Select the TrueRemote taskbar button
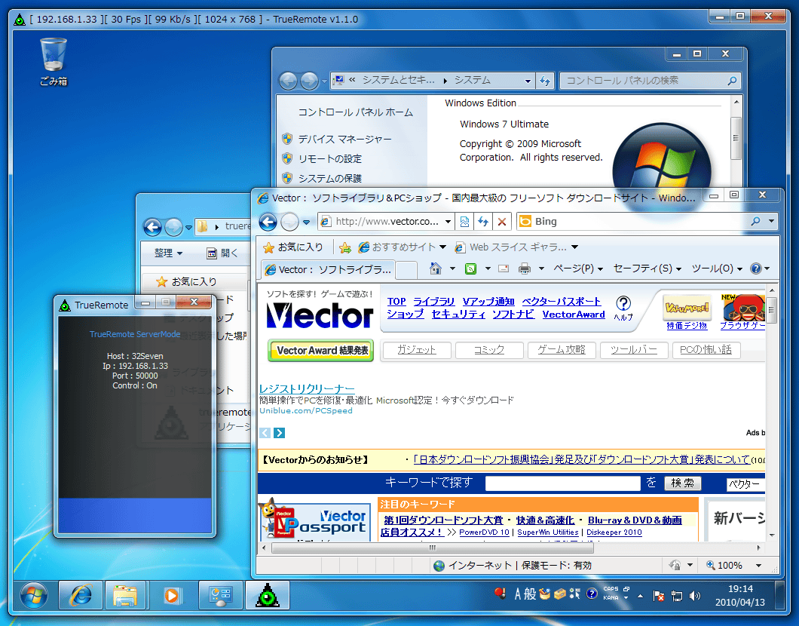This screenshot has height=626, width=799. point(268,595)
